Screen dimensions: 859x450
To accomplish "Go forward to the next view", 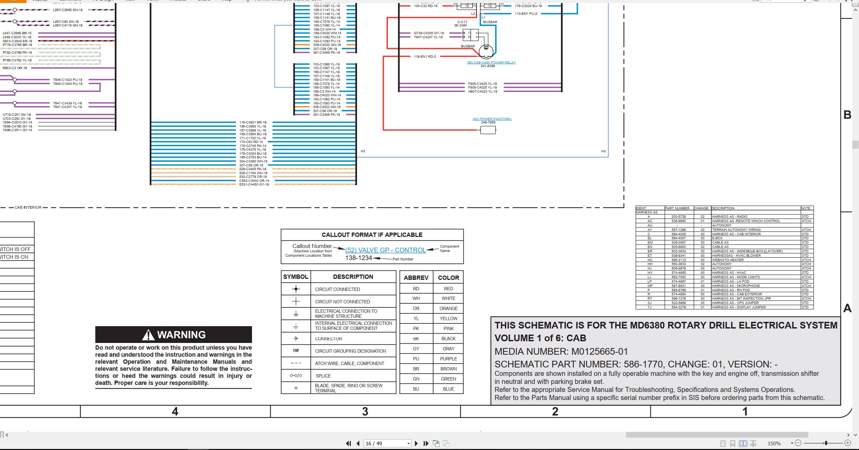I will point(446,443).
